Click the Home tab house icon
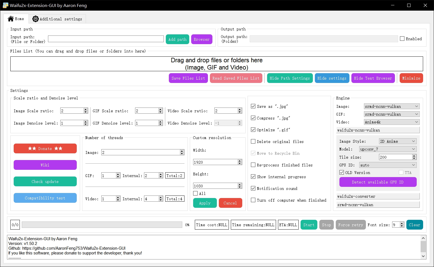This screenshot has height=267, width=434. coord(11,19)
